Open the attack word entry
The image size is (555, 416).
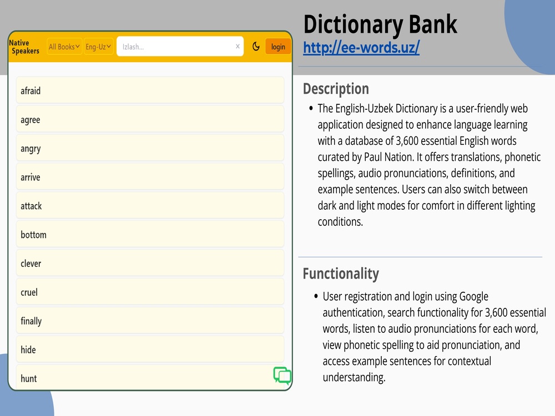(x=150, y=206)
